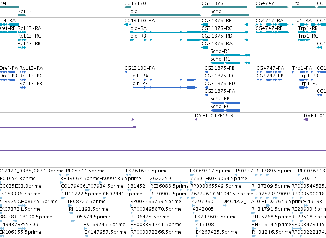Open EST RE13896.5prime
326x238 pixels.
[274, 171]
